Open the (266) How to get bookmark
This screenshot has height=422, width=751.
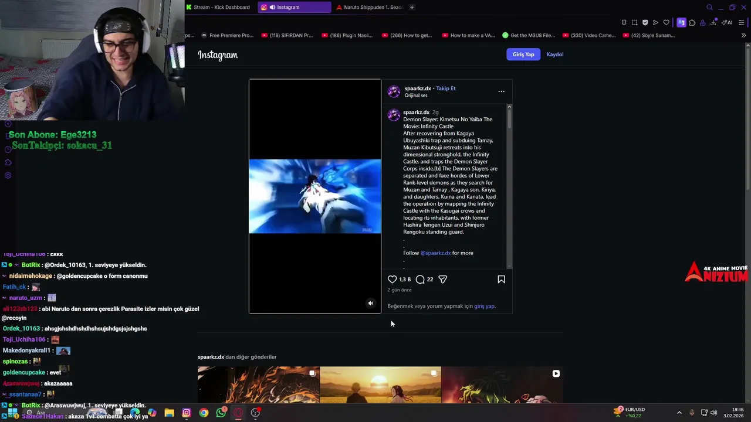(407, 35)
